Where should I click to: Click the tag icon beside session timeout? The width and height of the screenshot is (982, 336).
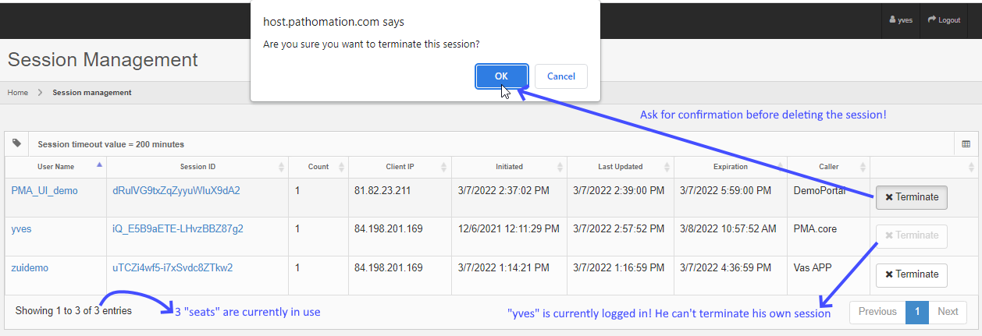(17, 143)
